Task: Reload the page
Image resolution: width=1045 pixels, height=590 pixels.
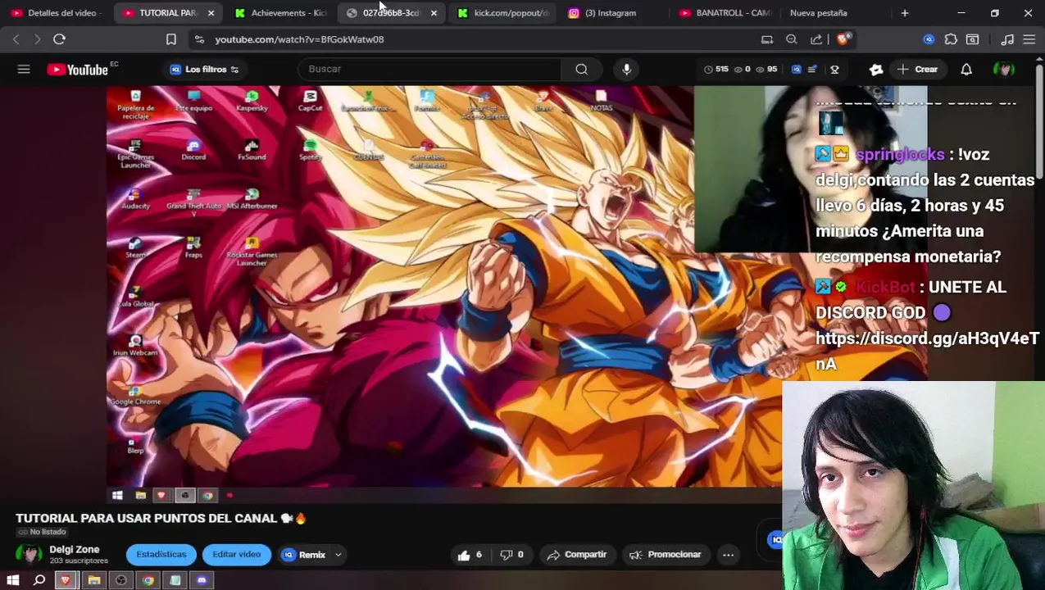Action: point(59,39)
